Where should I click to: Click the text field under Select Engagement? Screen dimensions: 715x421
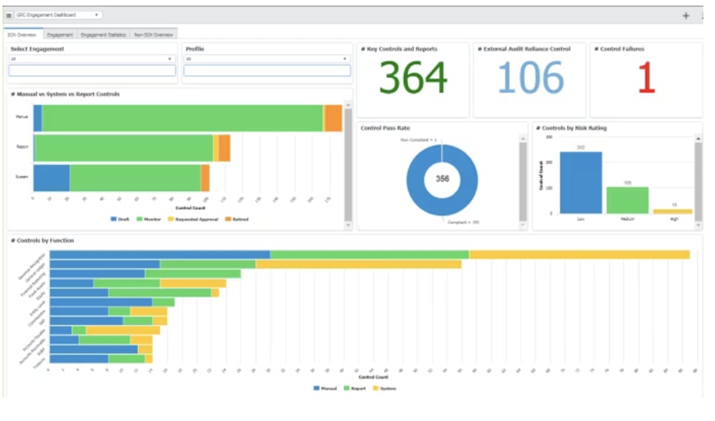92,71
